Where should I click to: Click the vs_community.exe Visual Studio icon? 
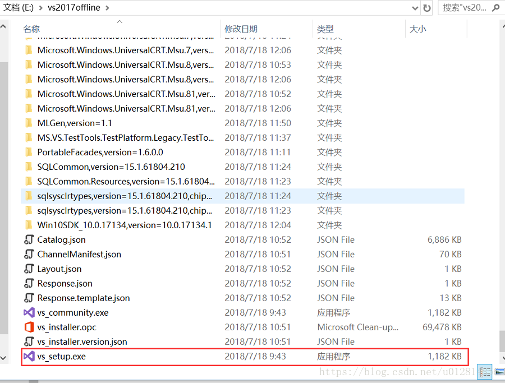29,312
